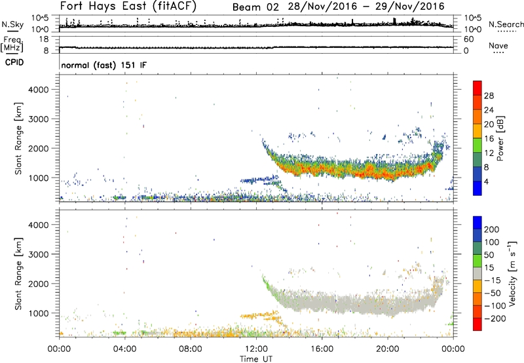This screenshot has height=363, width=524.
Task: Click the 'Beam 02' label
Action: pyautogui.click(x=255, y=7)
